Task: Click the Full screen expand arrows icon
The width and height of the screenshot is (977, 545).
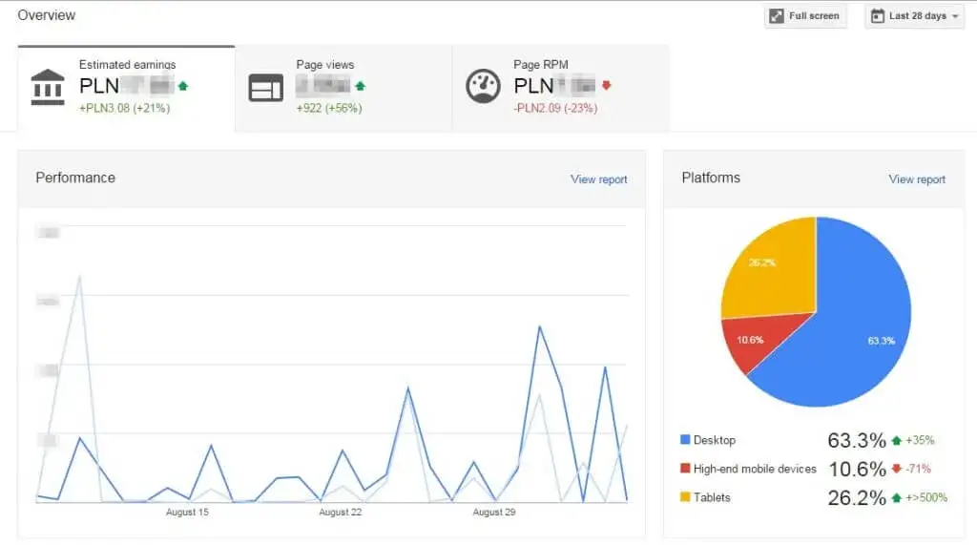Action: click(x=777, y=16)
